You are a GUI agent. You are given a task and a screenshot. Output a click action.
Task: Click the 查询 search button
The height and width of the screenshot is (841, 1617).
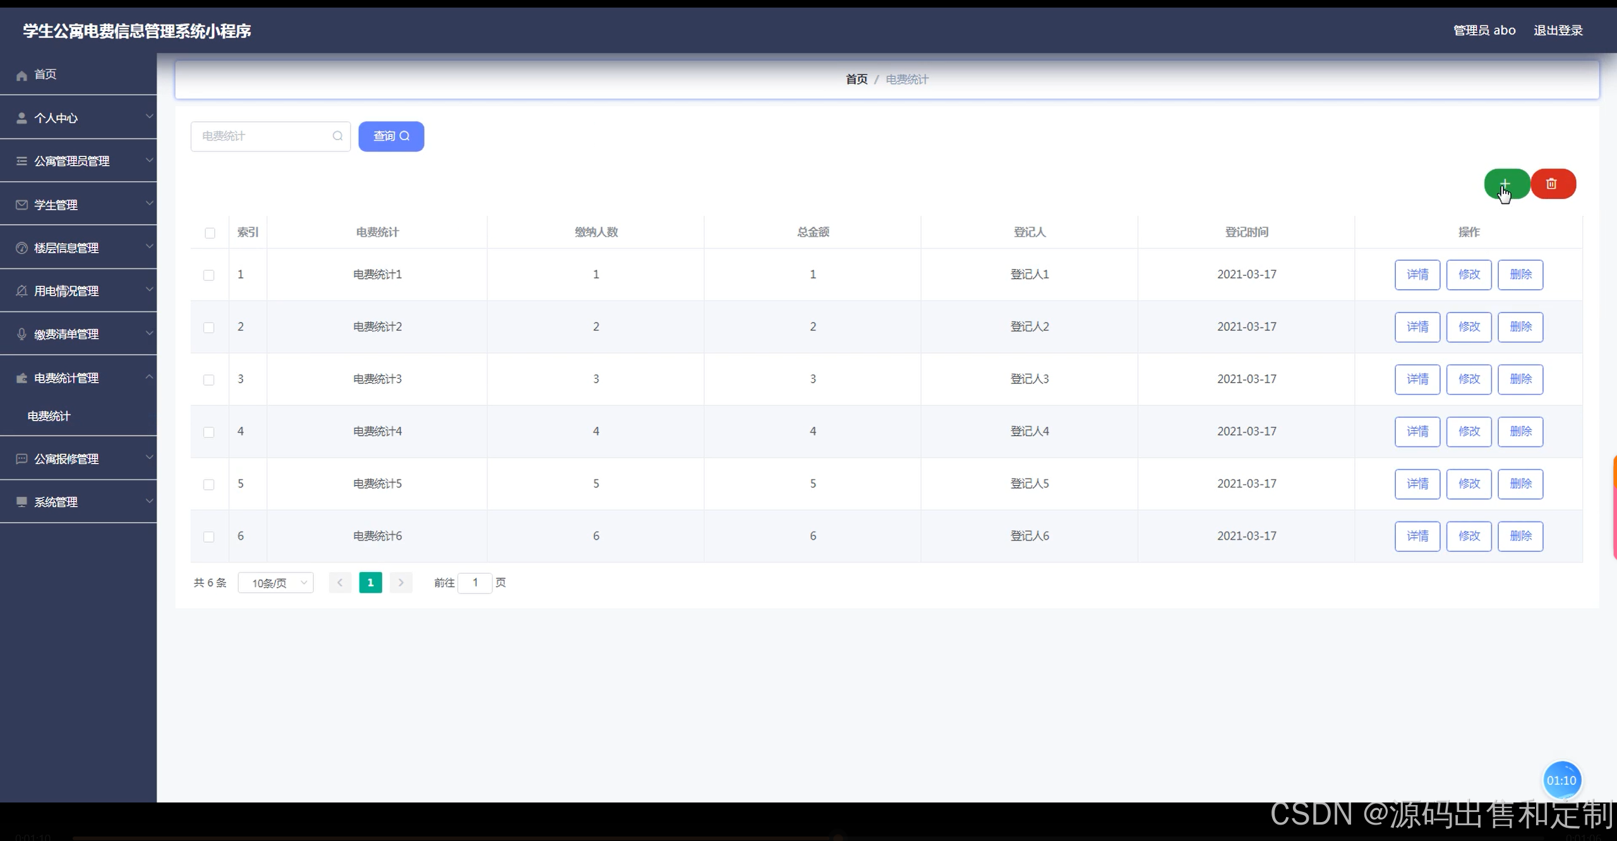point(391,136)
